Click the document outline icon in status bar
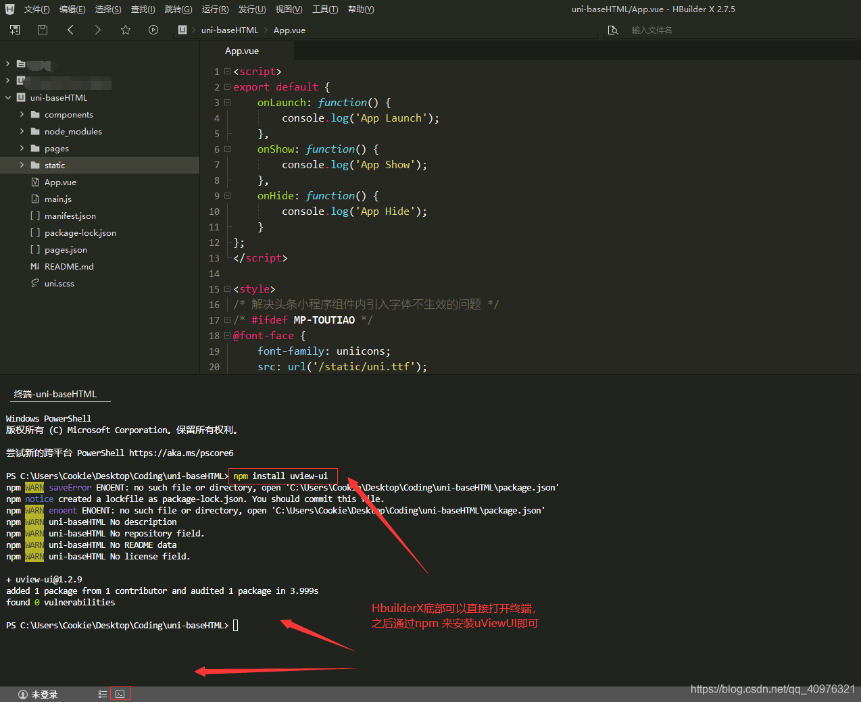This screenshot has width=861, height=702. coord(103,693)
